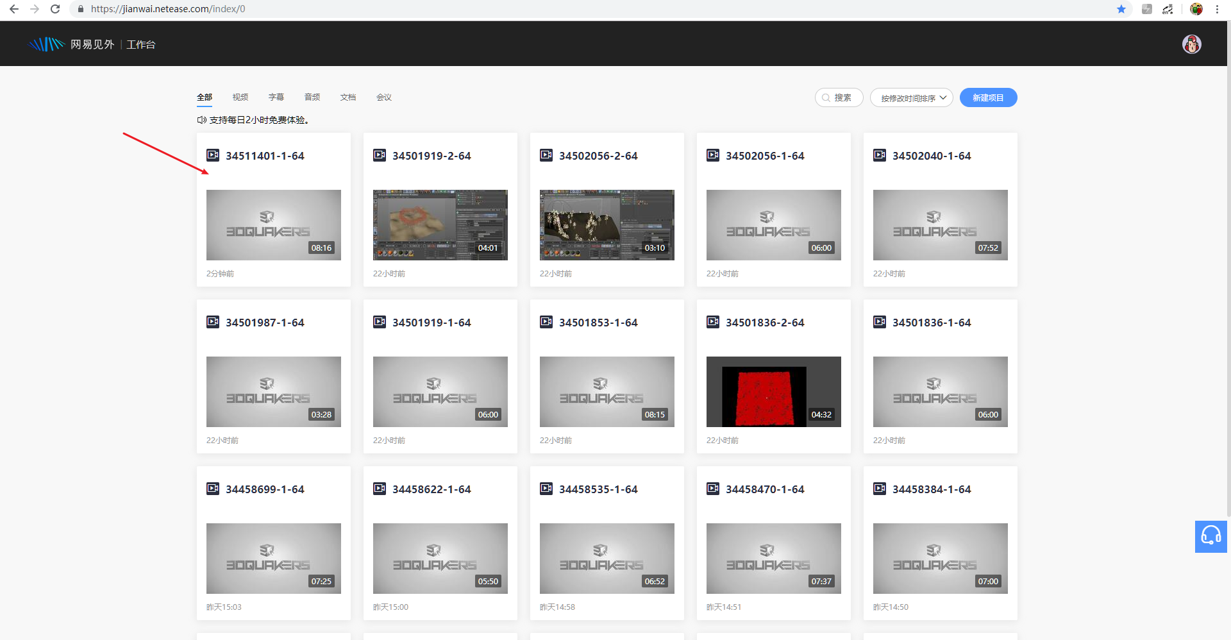Open the 按修改时间排序 sort dropdown
1231x640 pixels.
coord(911,97)
